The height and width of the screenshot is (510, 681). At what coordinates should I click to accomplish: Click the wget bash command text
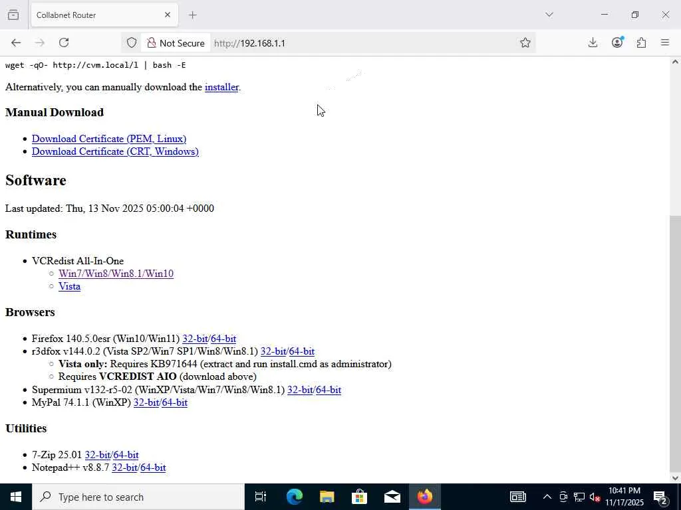pyautogui.click(x=96, y=65)
